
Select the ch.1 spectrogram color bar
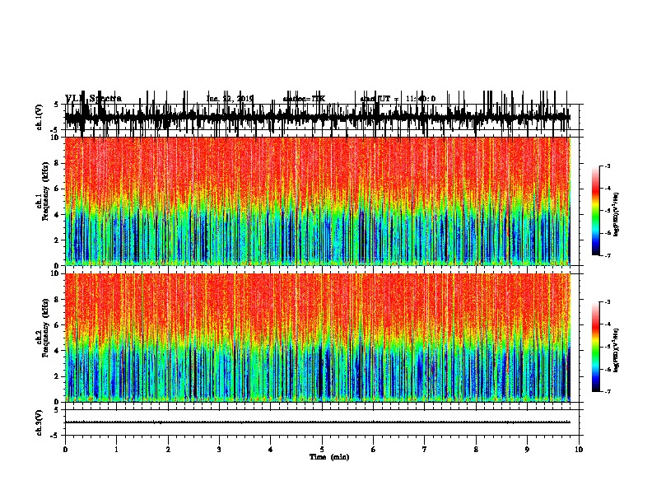pyautogui.click(x=596, y=211)
